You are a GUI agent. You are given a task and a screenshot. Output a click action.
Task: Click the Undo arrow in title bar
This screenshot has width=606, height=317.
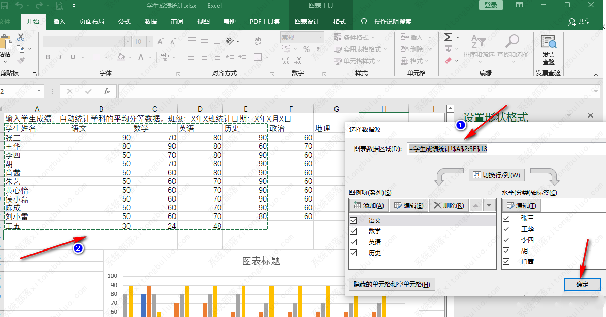(x=19, y=5)
